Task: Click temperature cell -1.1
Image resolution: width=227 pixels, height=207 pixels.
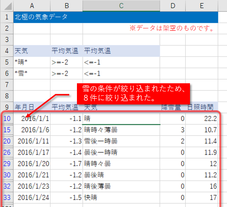Action: 66,118
